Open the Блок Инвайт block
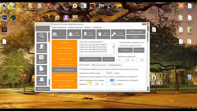 pyautogui.click(x=89, y=34)
